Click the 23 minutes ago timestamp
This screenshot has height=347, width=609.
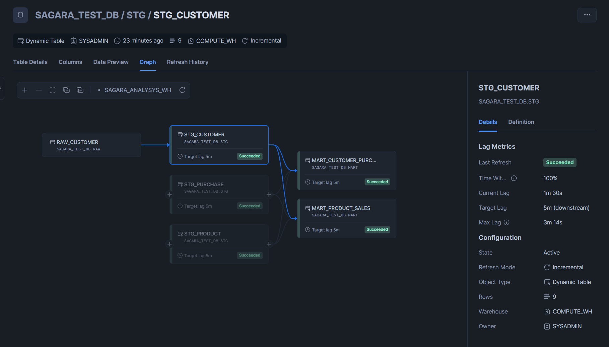click(143, 41)
